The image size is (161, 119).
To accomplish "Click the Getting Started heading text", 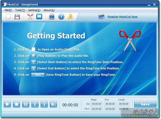I will point(56,36).
